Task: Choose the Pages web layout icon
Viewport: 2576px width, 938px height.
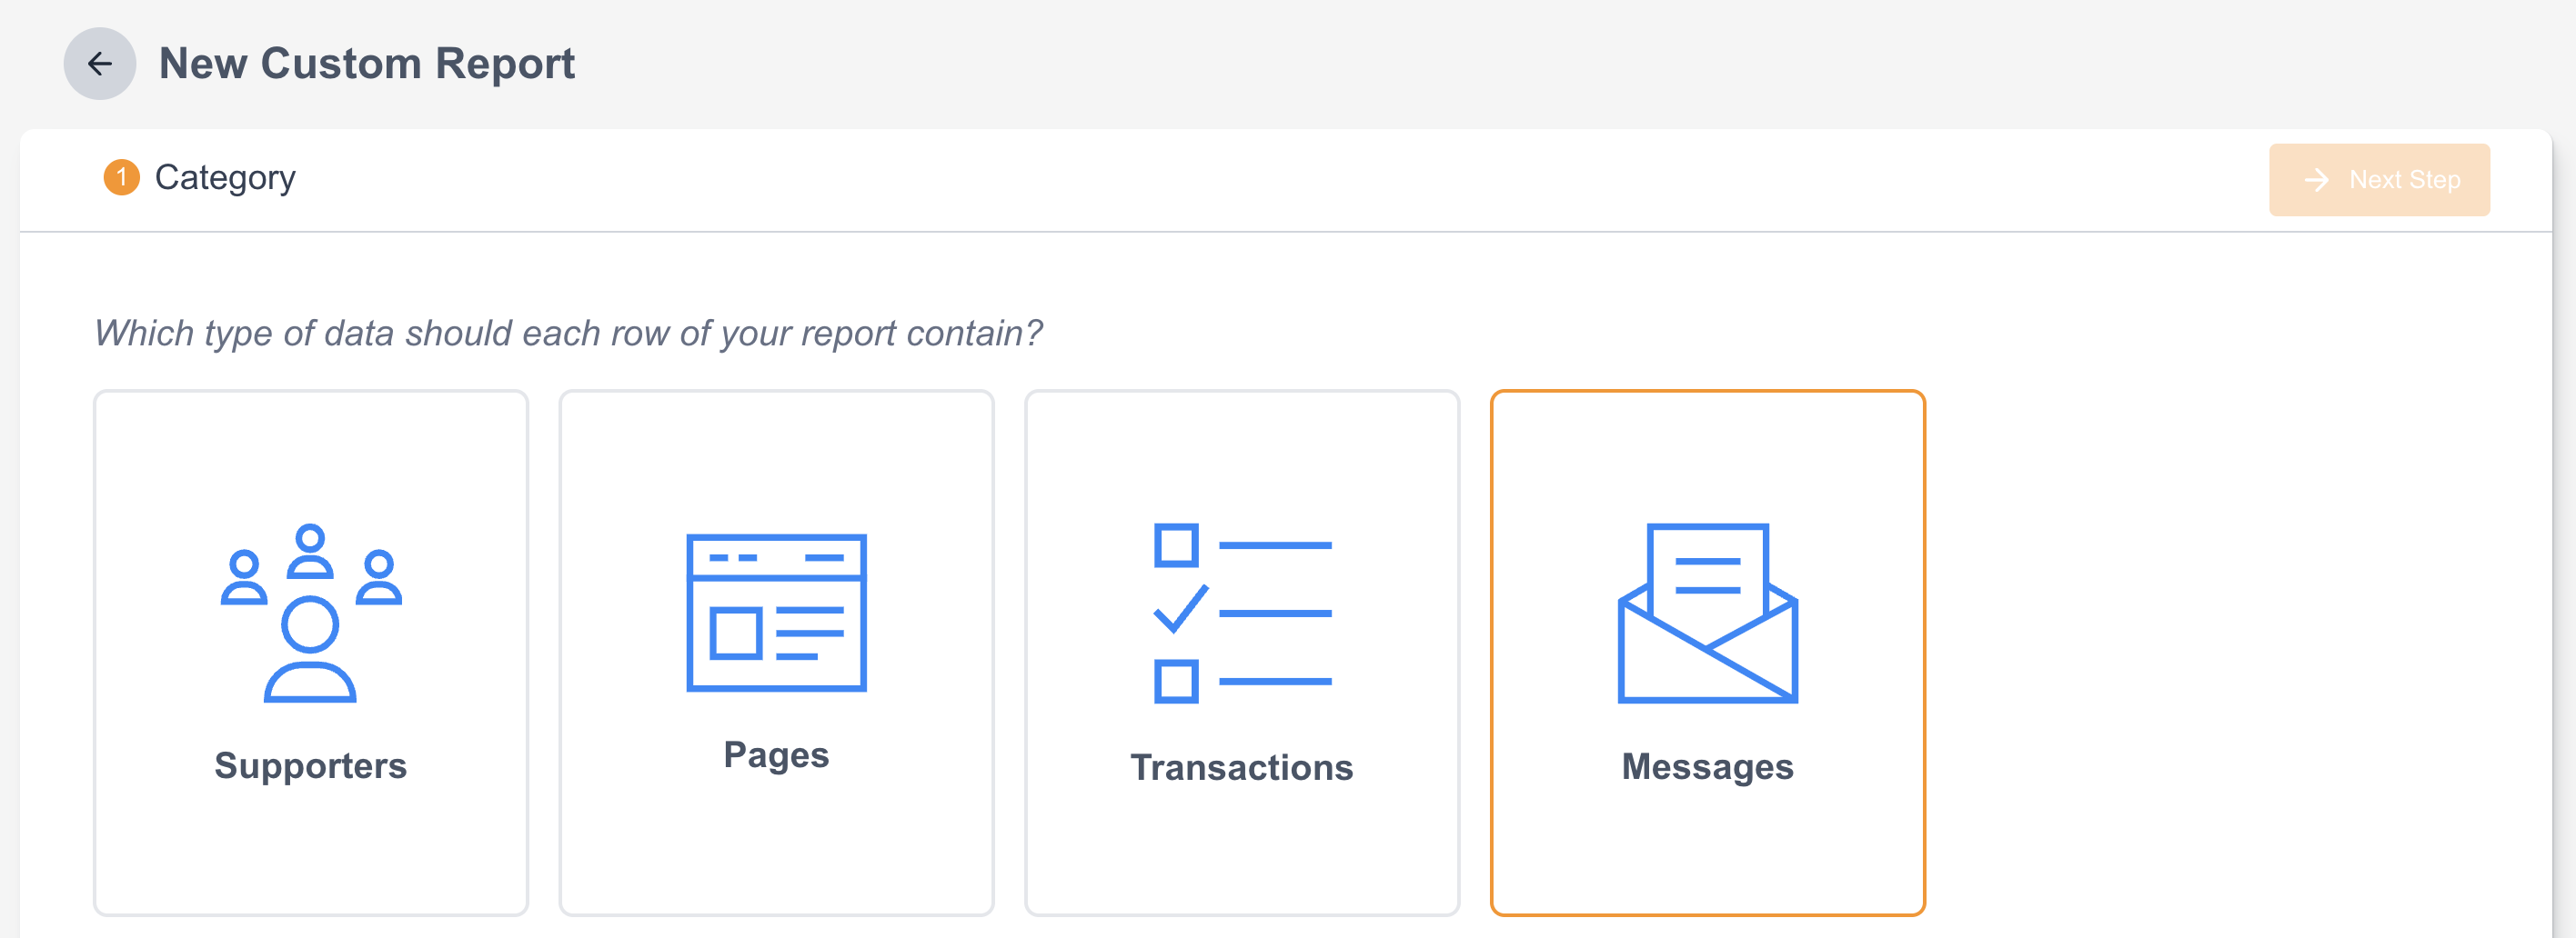Action: click(776, 613)
